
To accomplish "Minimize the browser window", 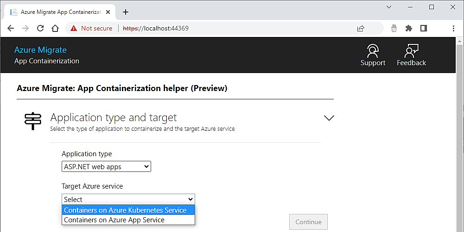I will pyautogui.click(x=410, y=7).
